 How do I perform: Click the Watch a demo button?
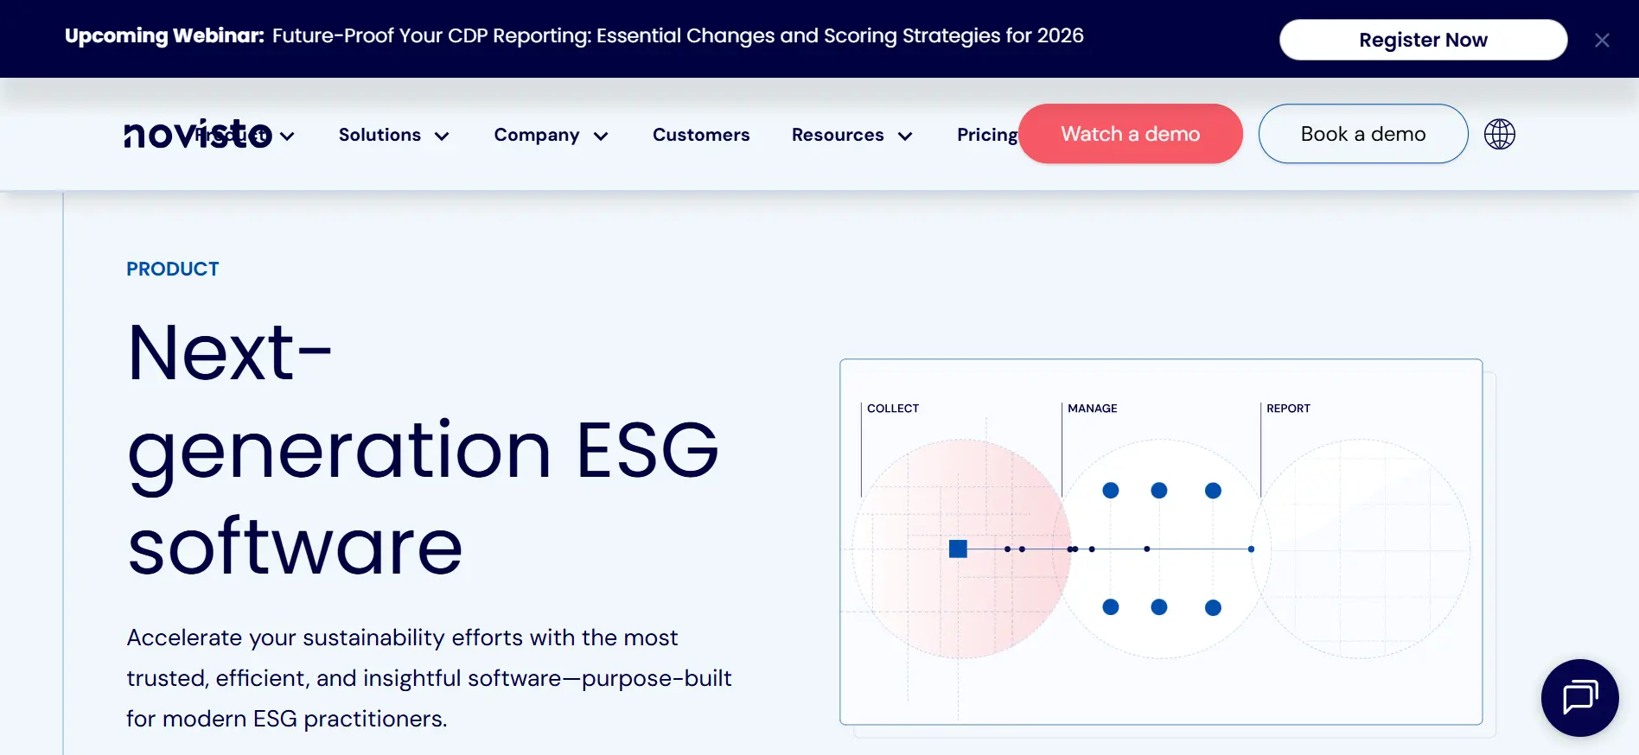tap(1131, 134)
